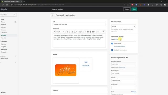The image size is (168, 95).
Task: Click Add from URL link
Action: coord(86,66)
